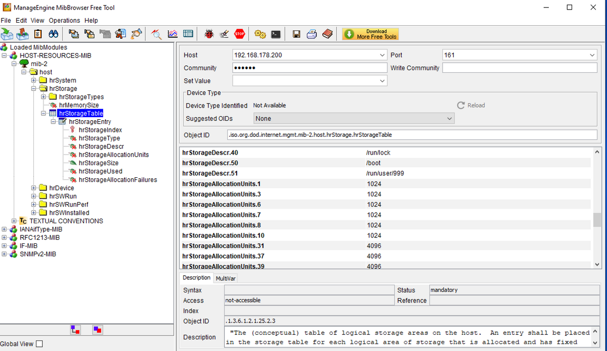Click the Reload device type icon
This screenshot has height=351, width=607.
click(471, 105)
